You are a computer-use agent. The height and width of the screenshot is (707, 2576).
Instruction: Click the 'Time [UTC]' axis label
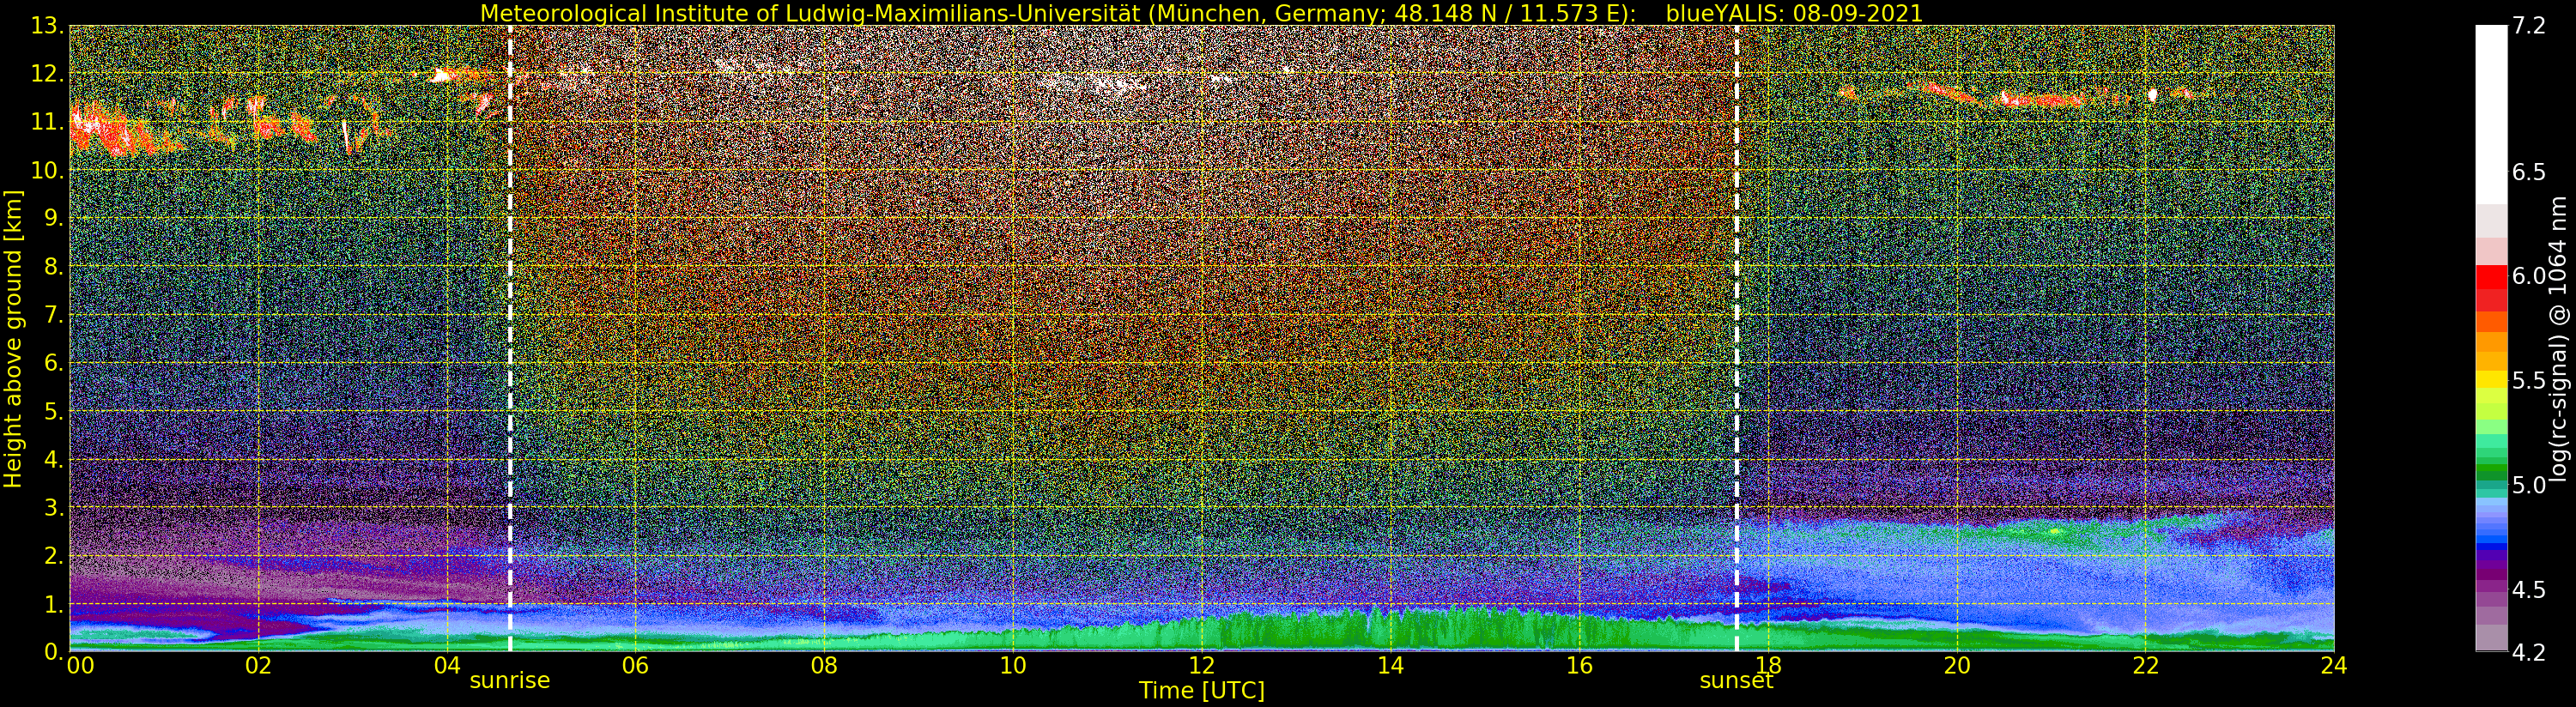[x=1202, y=691]
